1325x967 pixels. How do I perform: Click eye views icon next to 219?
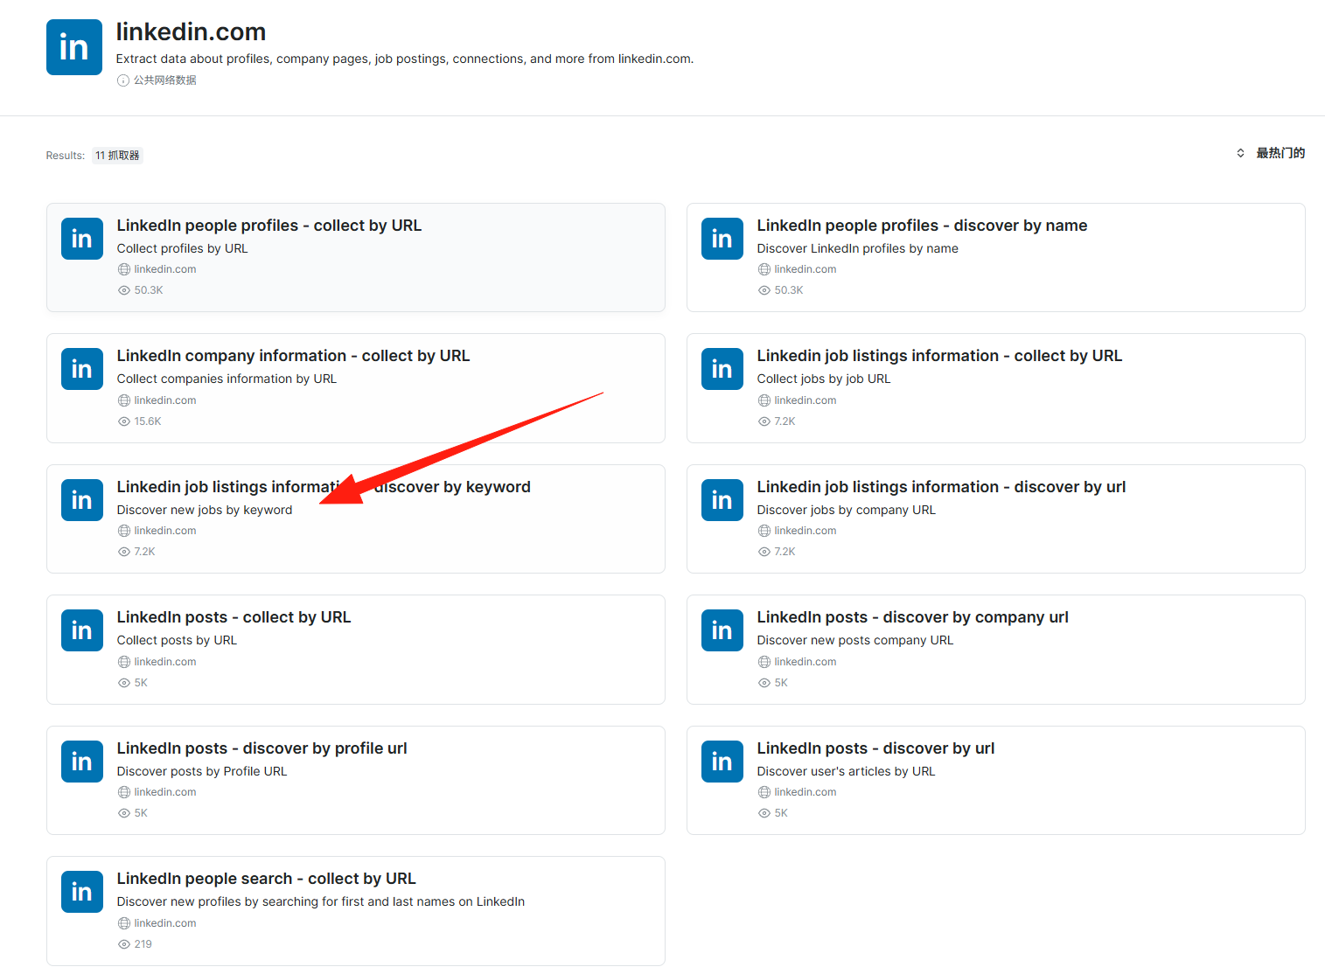124,944
